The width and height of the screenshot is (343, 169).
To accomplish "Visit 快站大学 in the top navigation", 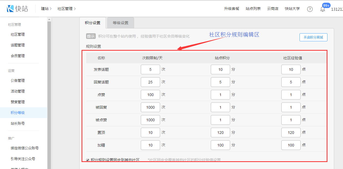I will point(292,9).
